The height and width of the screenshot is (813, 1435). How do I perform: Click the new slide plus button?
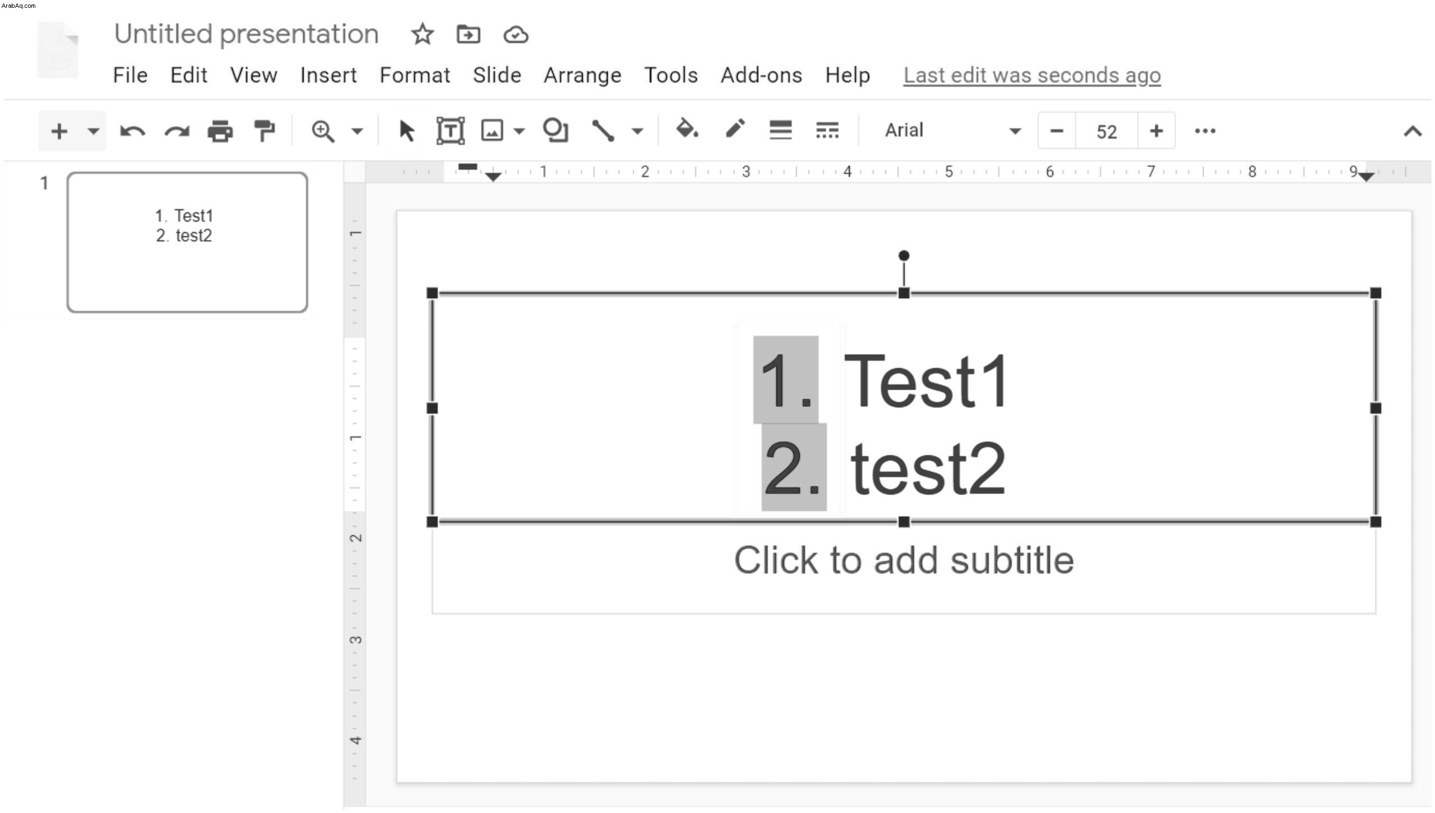(59, 132)
